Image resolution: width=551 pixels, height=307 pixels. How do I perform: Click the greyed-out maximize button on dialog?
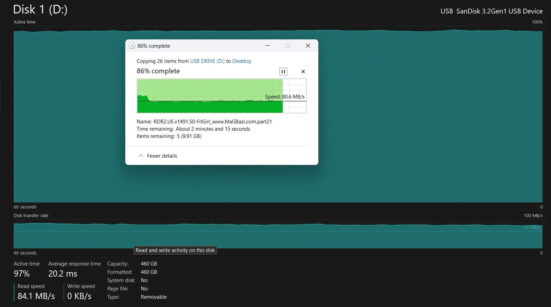(x=288, y=46)
